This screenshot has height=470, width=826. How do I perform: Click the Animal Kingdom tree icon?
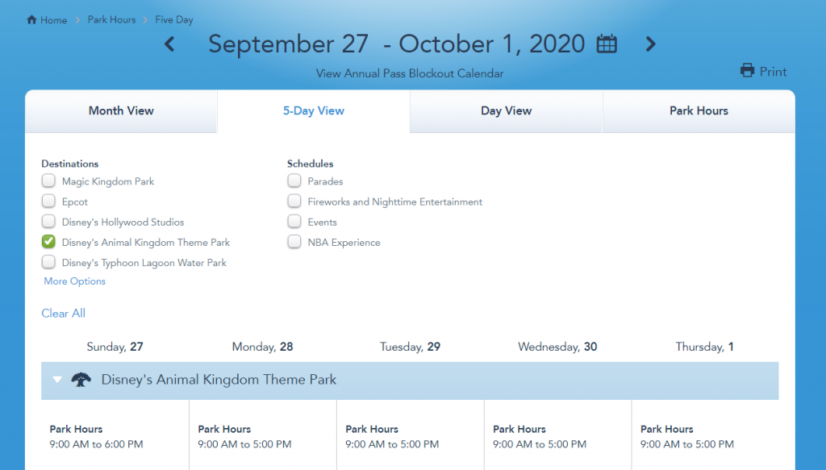(81, 380)
